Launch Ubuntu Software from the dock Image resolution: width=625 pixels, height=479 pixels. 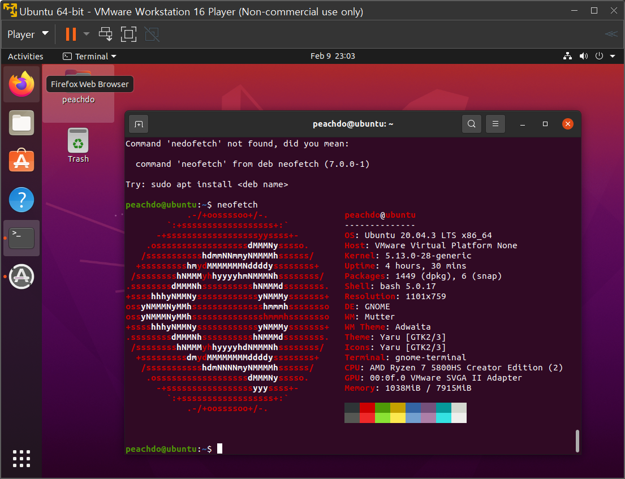click(x=21, y=160)
